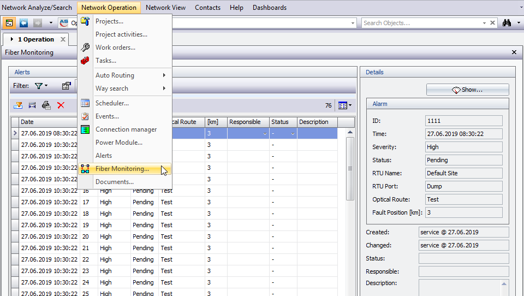Click the alarm ID field 1111
Screen dimensions: 524x296
[x=464, y=121]
